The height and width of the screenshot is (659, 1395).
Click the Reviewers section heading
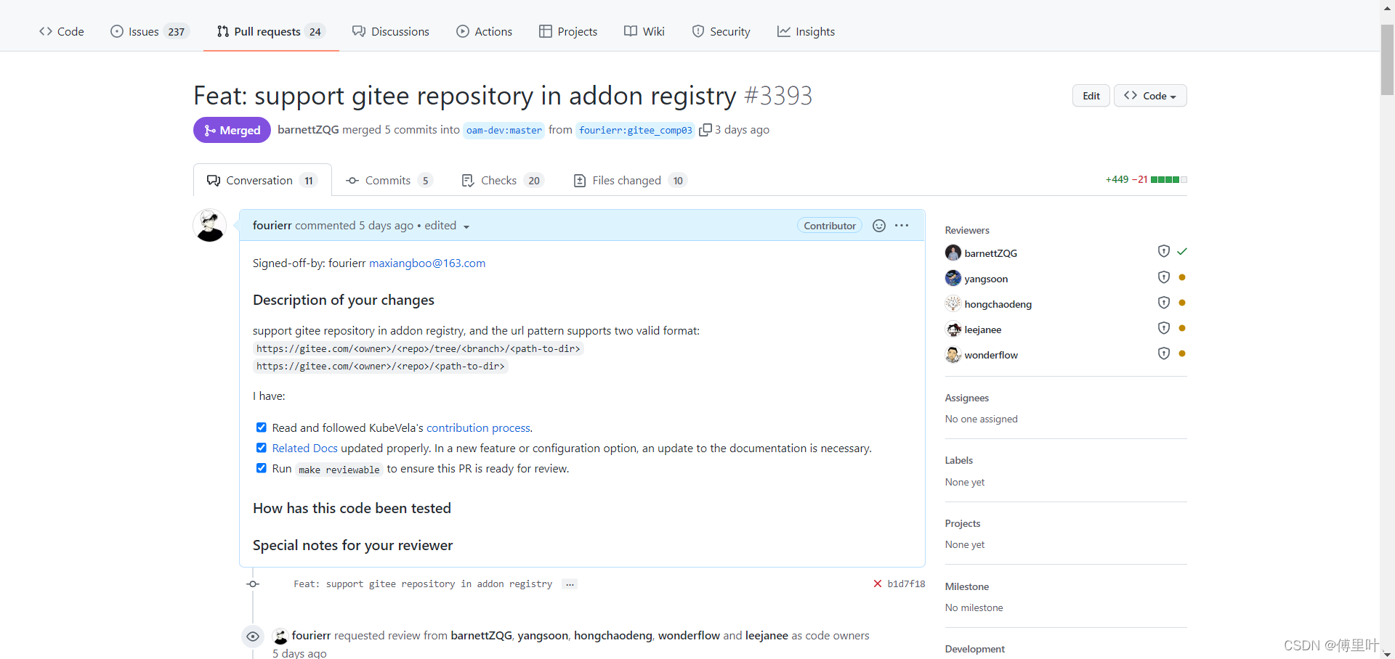coord(967,230)
